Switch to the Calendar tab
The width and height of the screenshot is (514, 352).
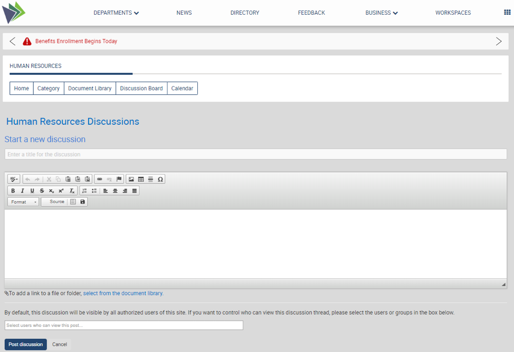point(182,89)
